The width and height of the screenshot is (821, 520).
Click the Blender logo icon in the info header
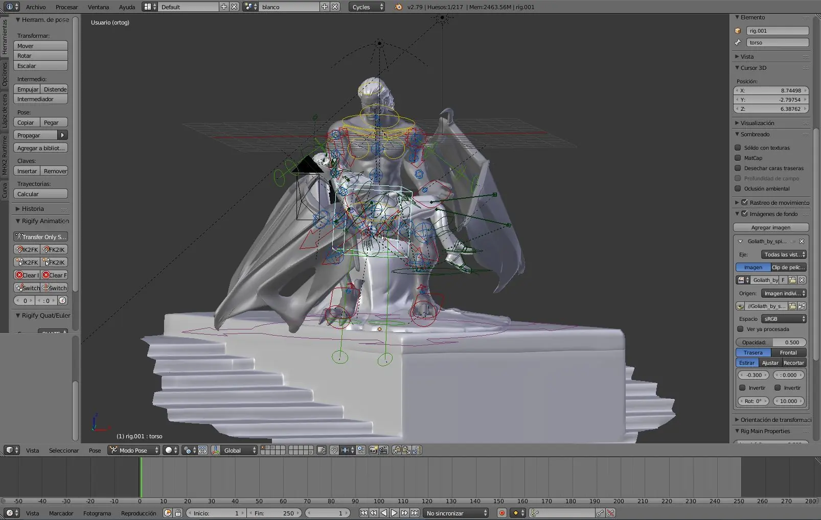click(398, 7)
